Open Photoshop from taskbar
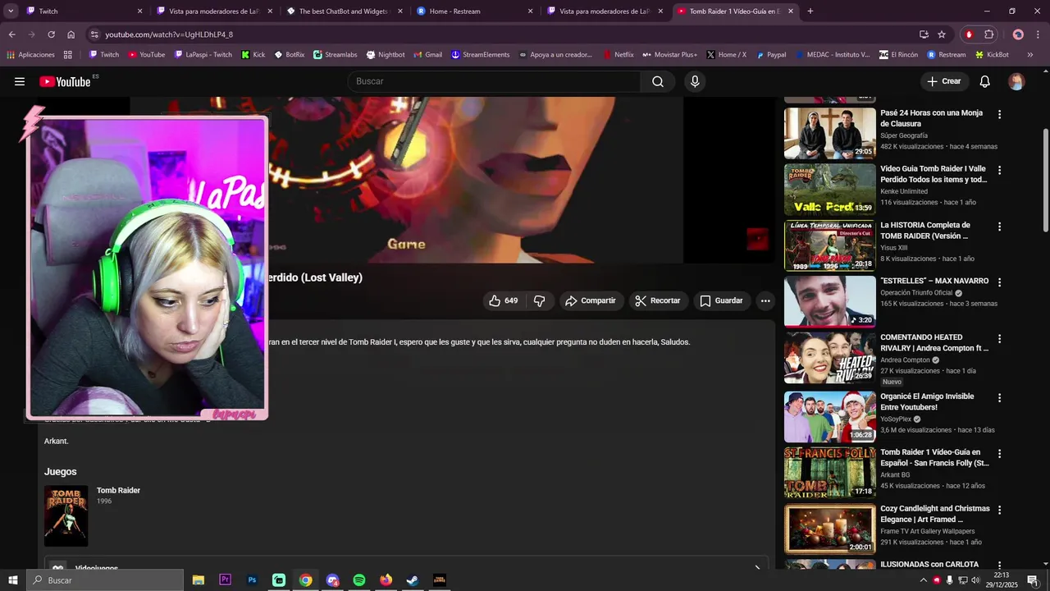 252,580
